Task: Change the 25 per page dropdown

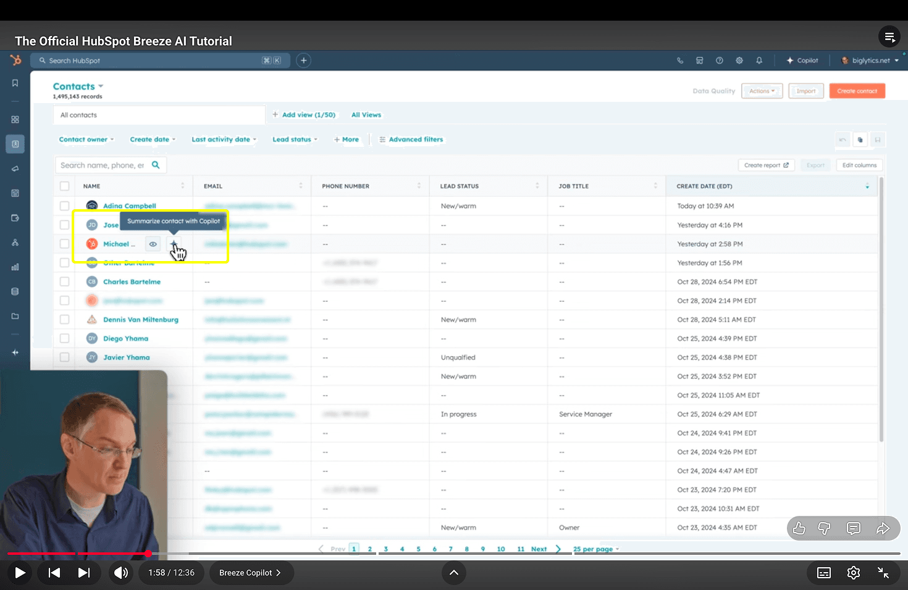Action: 595,549
